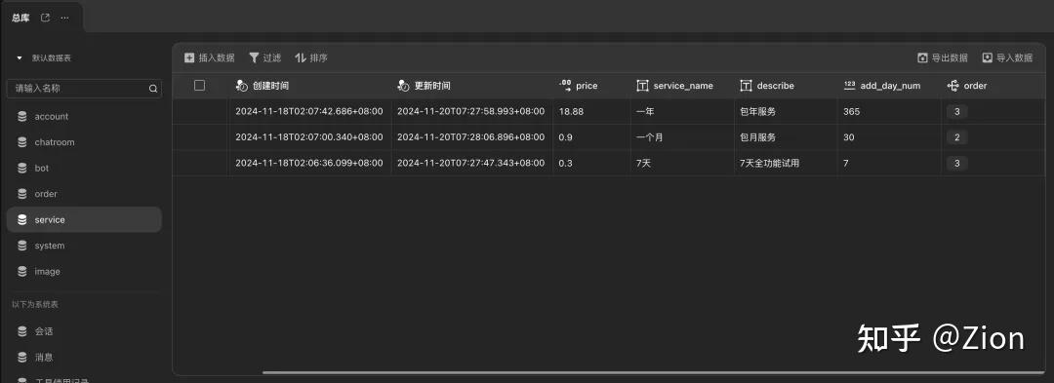Image resolution: width=1054 pixels, height=383 pixels.
Task: Click the database icon next to system
Action: coord(22,246)
